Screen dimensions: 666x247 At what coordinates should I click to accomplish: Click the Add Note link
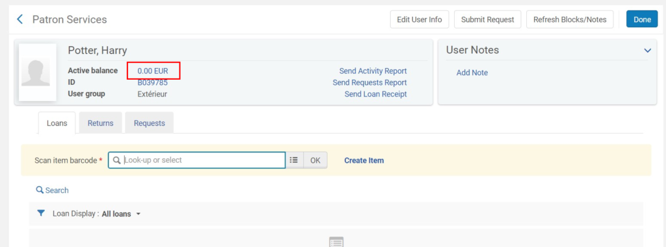(x=472, y=73)
